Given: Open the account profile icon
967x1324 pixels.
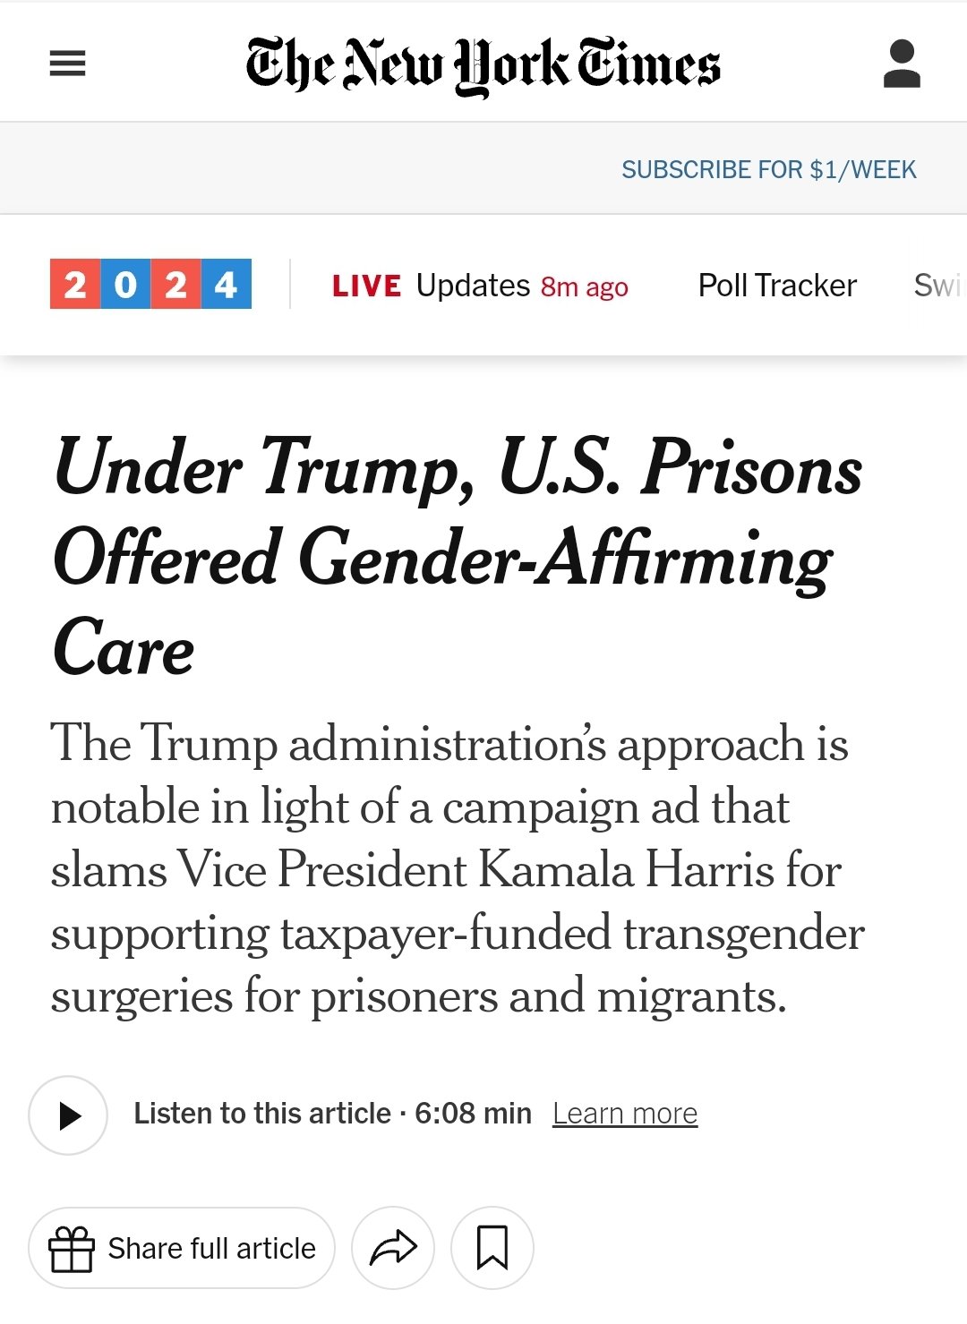Looking at the screenshot, I should tap(902, 64).
